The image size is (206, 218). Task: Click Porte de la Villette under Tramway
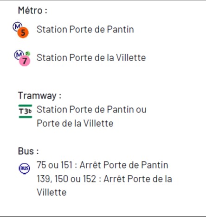75,124
